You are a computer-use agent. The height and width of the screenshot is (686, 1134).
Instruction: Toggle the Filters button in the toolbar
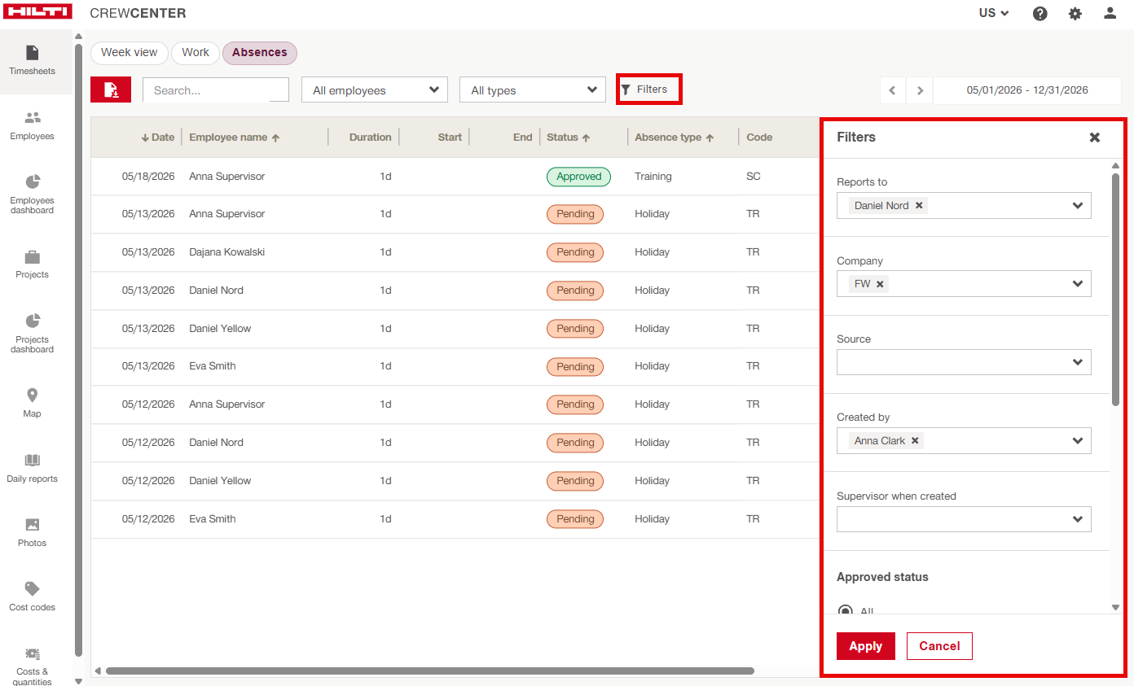pos(648,90)
